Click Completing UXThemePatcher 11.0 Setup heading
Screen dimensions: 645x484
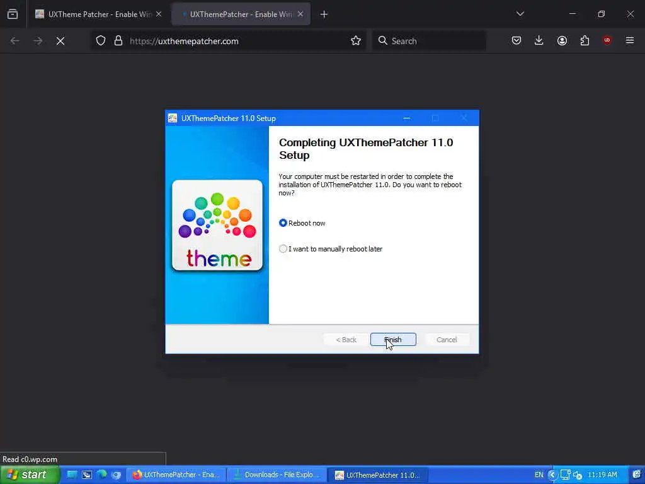pos(366,149)
